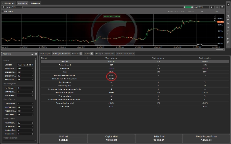Switch to the Backtesting tab
Image resolution: width=231 pixels, height=144 pixels.
tap(23, 3)
